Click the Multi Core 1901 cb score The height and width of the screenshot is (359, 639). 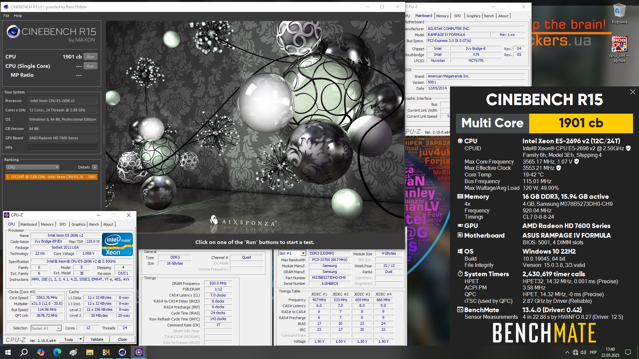click(x=581, y=123)
